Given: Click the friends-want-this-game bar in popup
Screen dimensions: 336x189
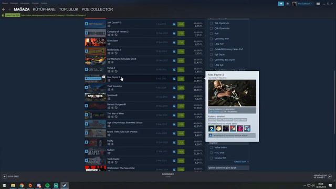Looking at the screenshot, I should 232,135.
